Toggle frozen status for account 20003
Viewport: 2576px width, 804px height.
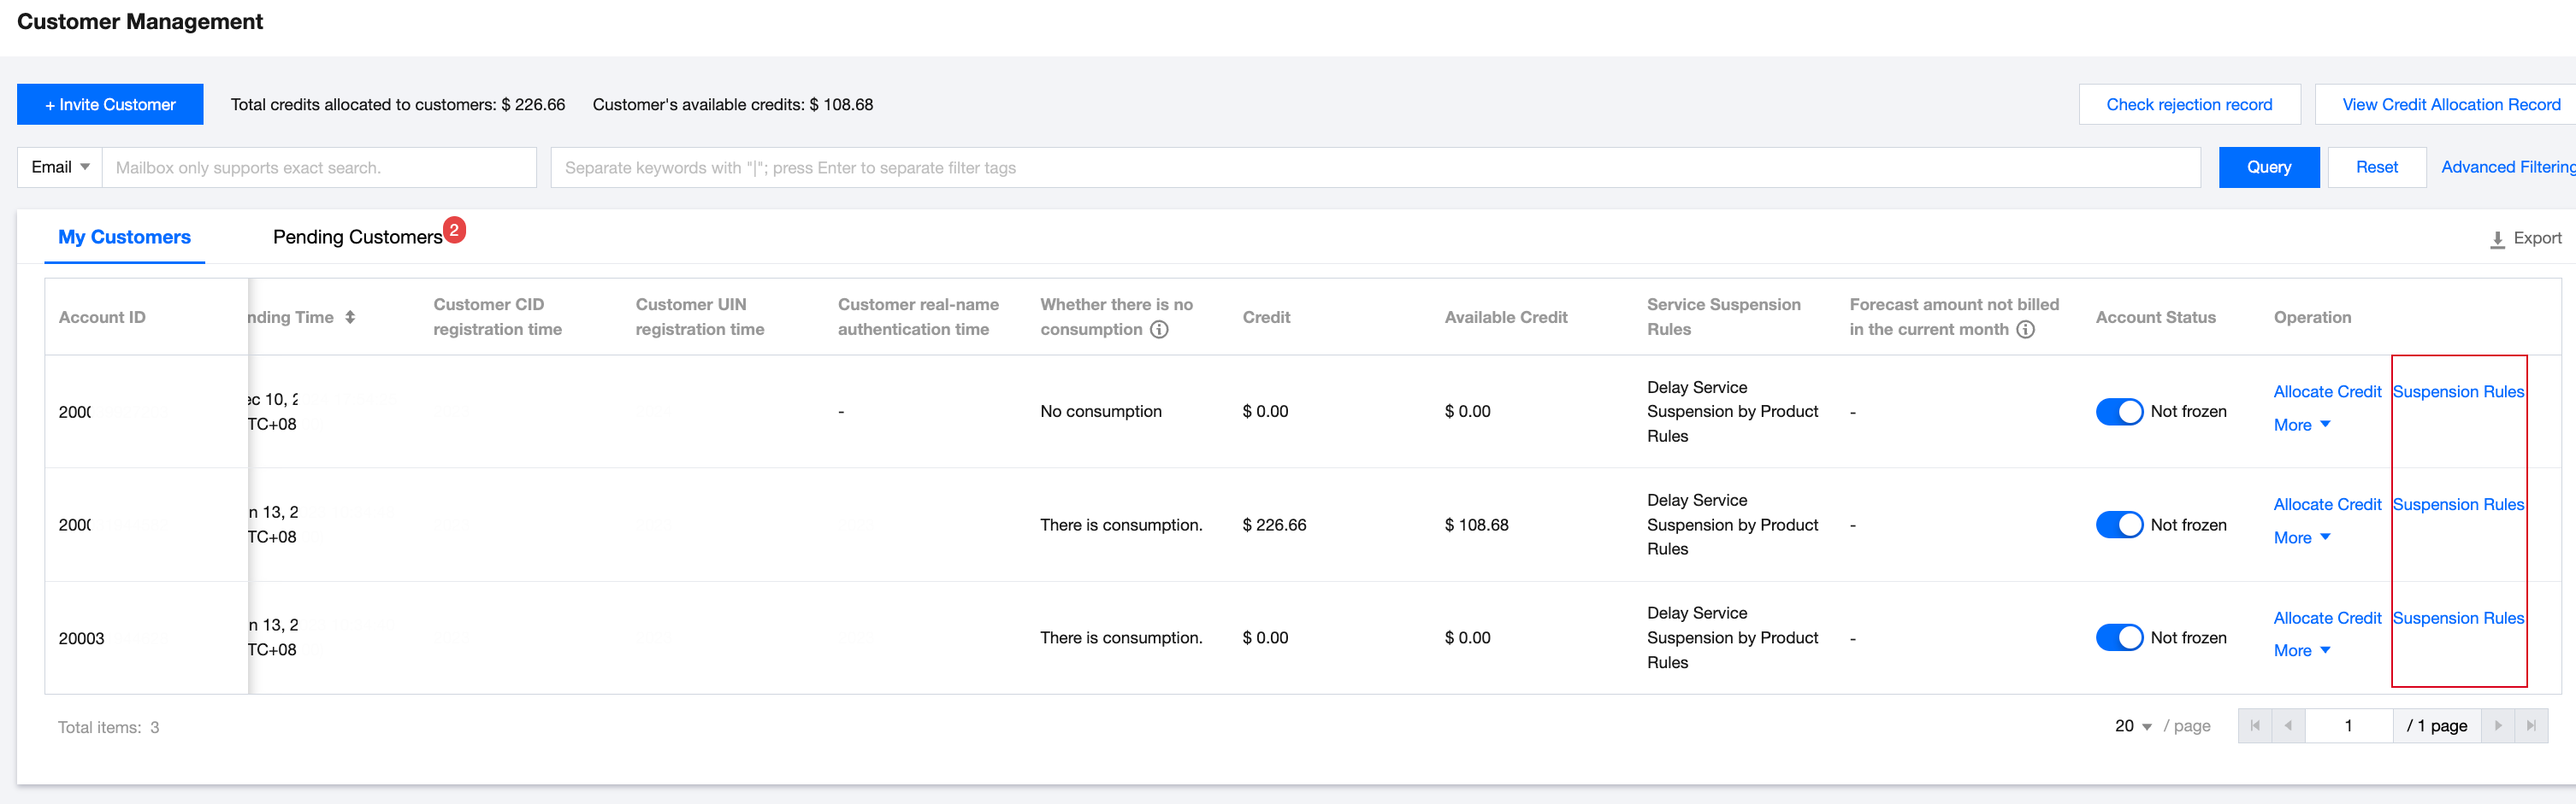click(x=2119, y=637)
